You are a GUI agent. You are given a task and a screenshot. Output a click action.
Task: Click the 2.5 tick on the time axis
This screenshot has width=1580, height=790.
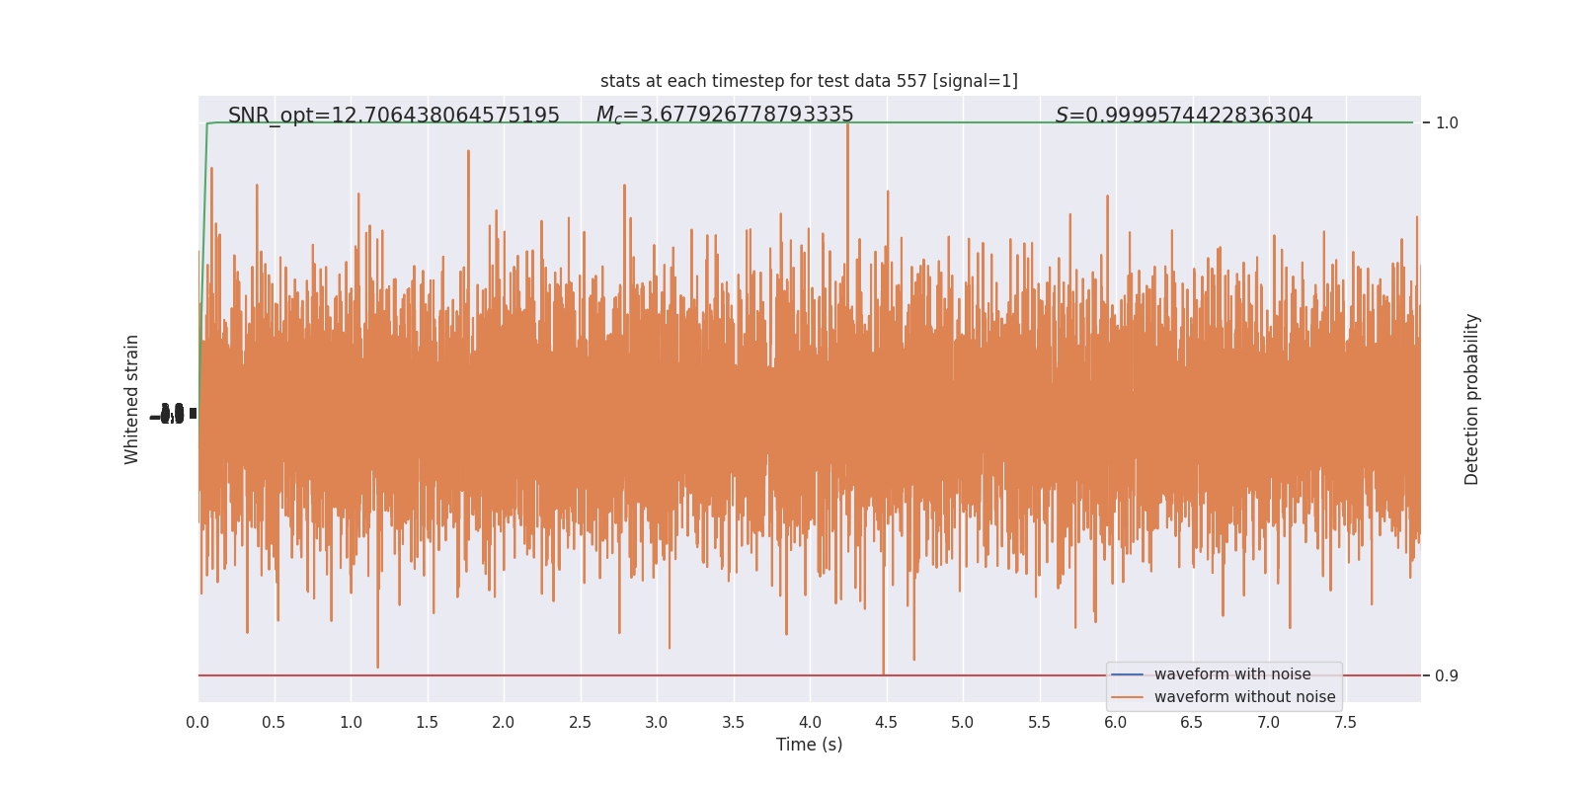tap(580, 723)
